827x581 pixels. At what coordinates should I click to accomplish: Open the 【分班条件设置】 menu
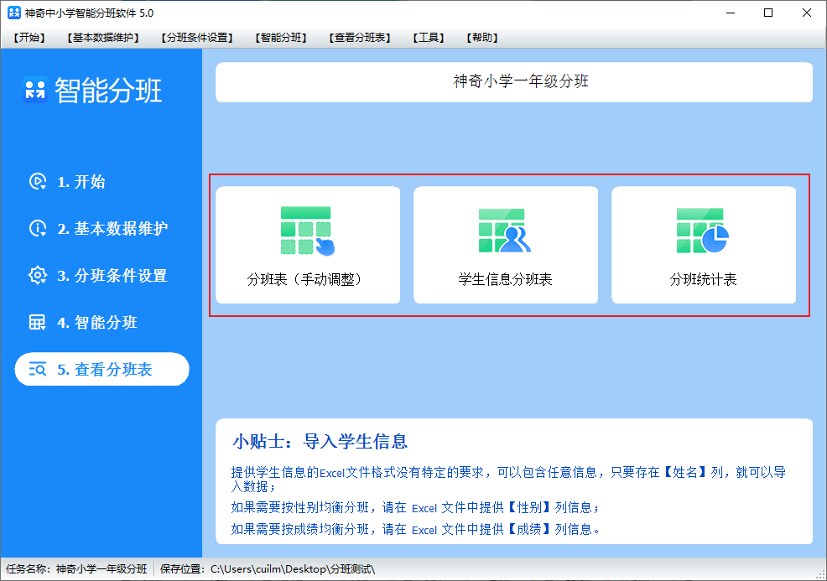click(x=197, y=38)
